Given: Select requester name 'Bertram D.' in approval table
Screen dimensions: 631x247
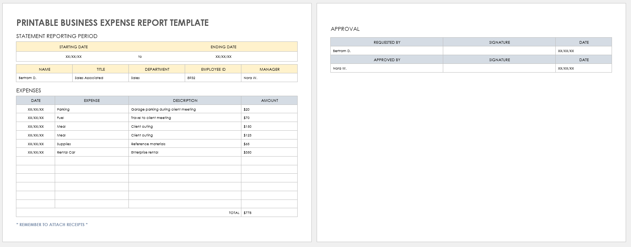Looking at the screenshot, I should 387,51.
